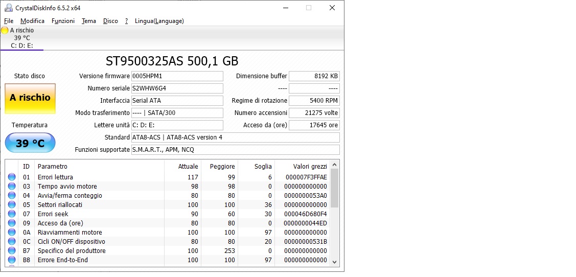Click status orb for Cicli ON/OFF dispositivo
The image size is (576, 277).
12,241
